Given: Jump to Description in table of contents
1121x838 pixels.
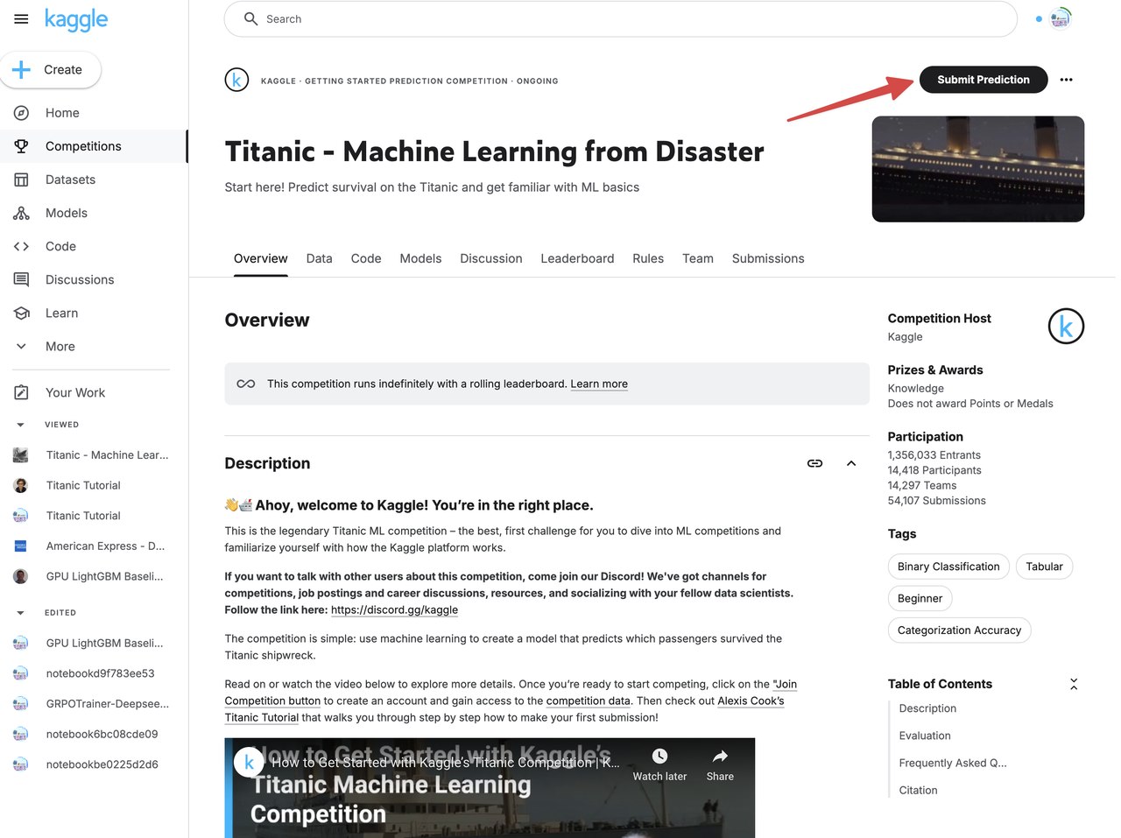Looking at the screenshot, I should pos(927,708).
